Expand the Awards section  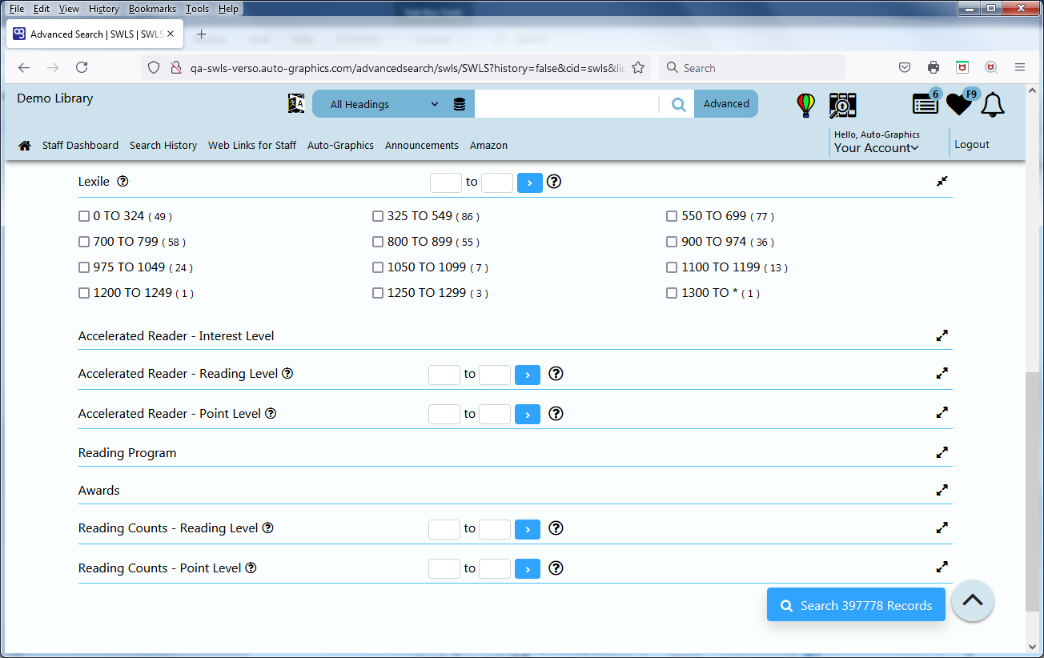pyautogui.click(x=942, y=490)
